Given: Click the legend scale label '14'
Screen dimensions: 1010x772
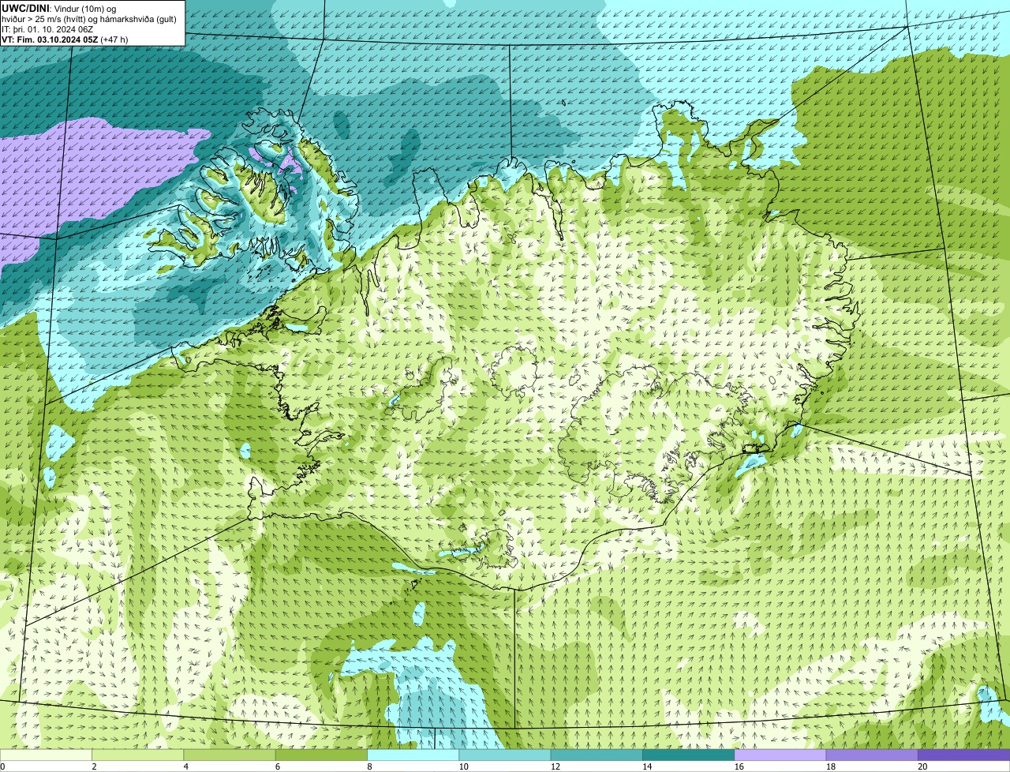Looking at the screenshot, I should [647, 766].
